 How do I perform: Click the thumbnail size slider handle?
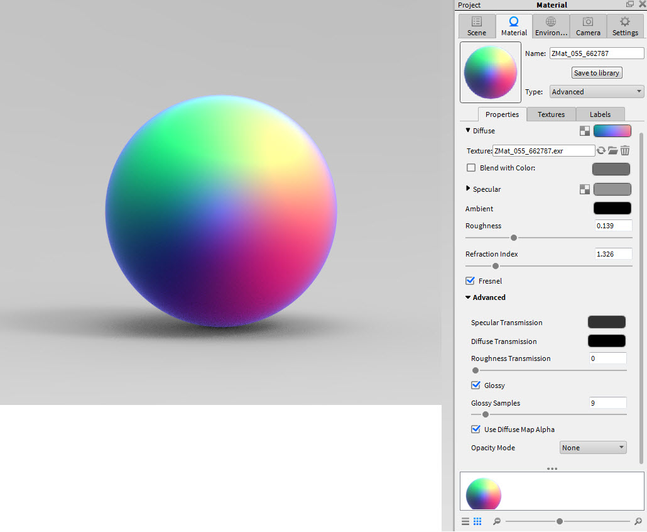click(560, 521)
